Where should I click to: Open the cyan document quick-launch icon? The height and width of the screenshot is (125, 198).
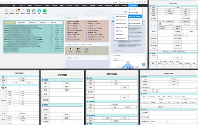[x=39, y=11]
